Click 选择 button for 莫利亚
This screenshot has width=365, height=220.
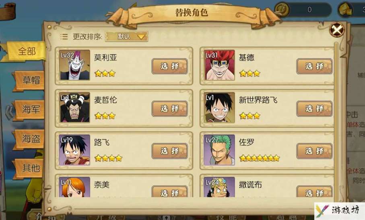[x=170, y=66]
